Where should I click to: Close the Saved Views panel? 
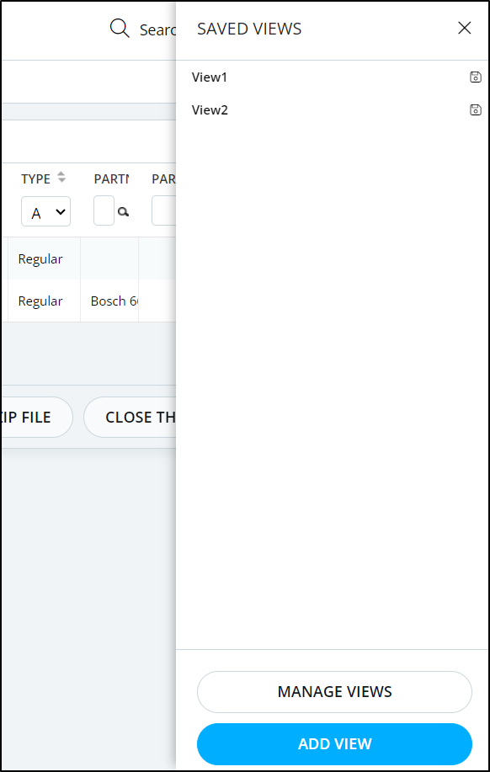click(465, 28)
